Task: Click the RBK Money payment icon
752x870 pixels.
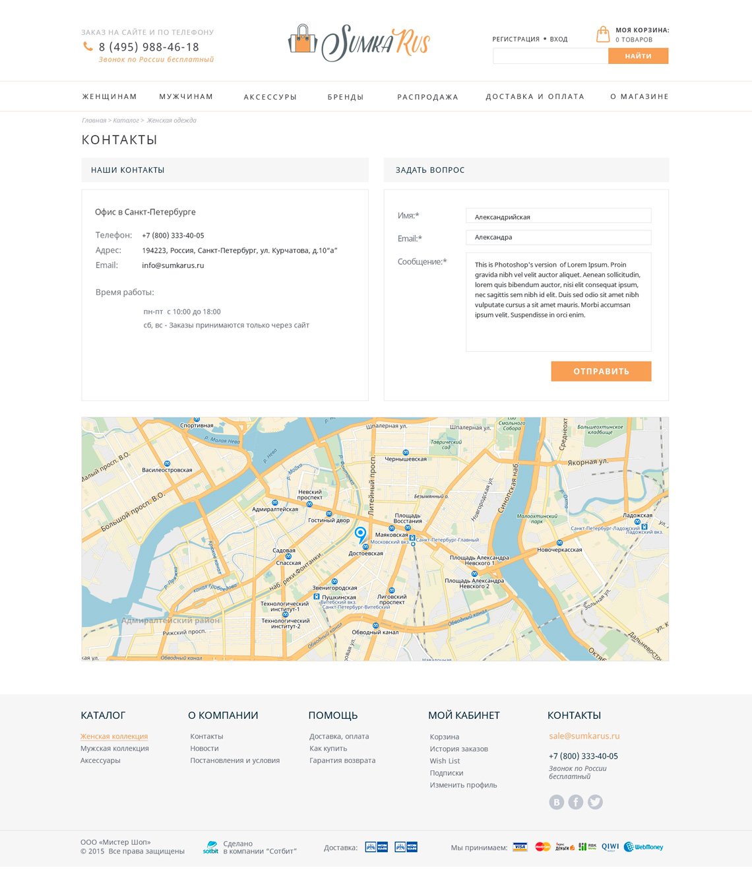Action: click(587, 847)
